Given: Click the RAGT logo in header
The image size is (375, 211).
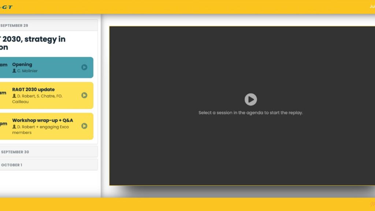Looking at the screenshot, I should click(6, 7).
